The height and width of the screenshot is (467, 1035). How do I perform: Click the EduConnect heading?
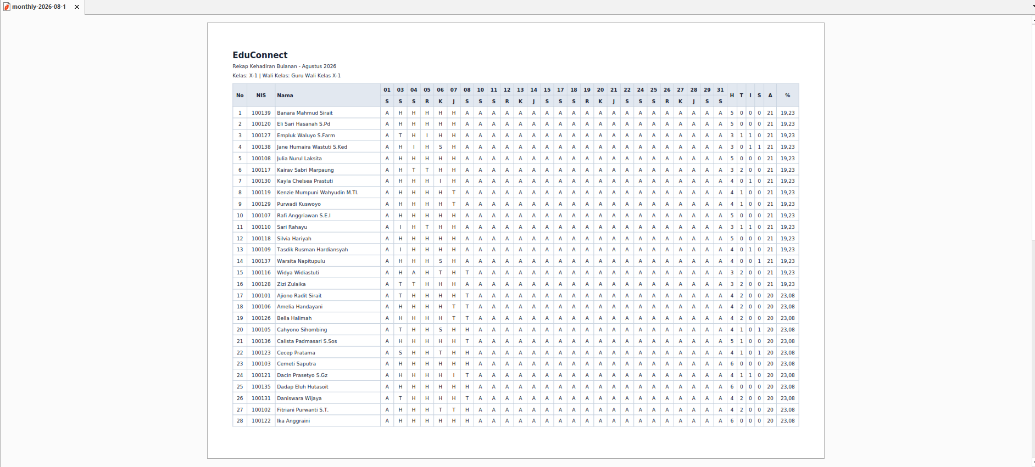(260, 55)
